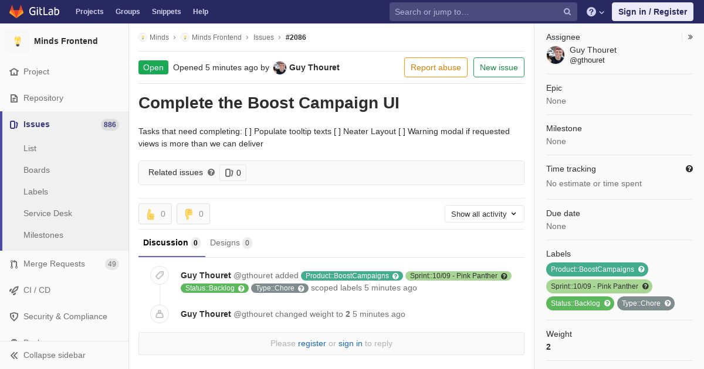Open the Groups menu in navbar
Screen dimensions: 704x369
click(128, 12)
